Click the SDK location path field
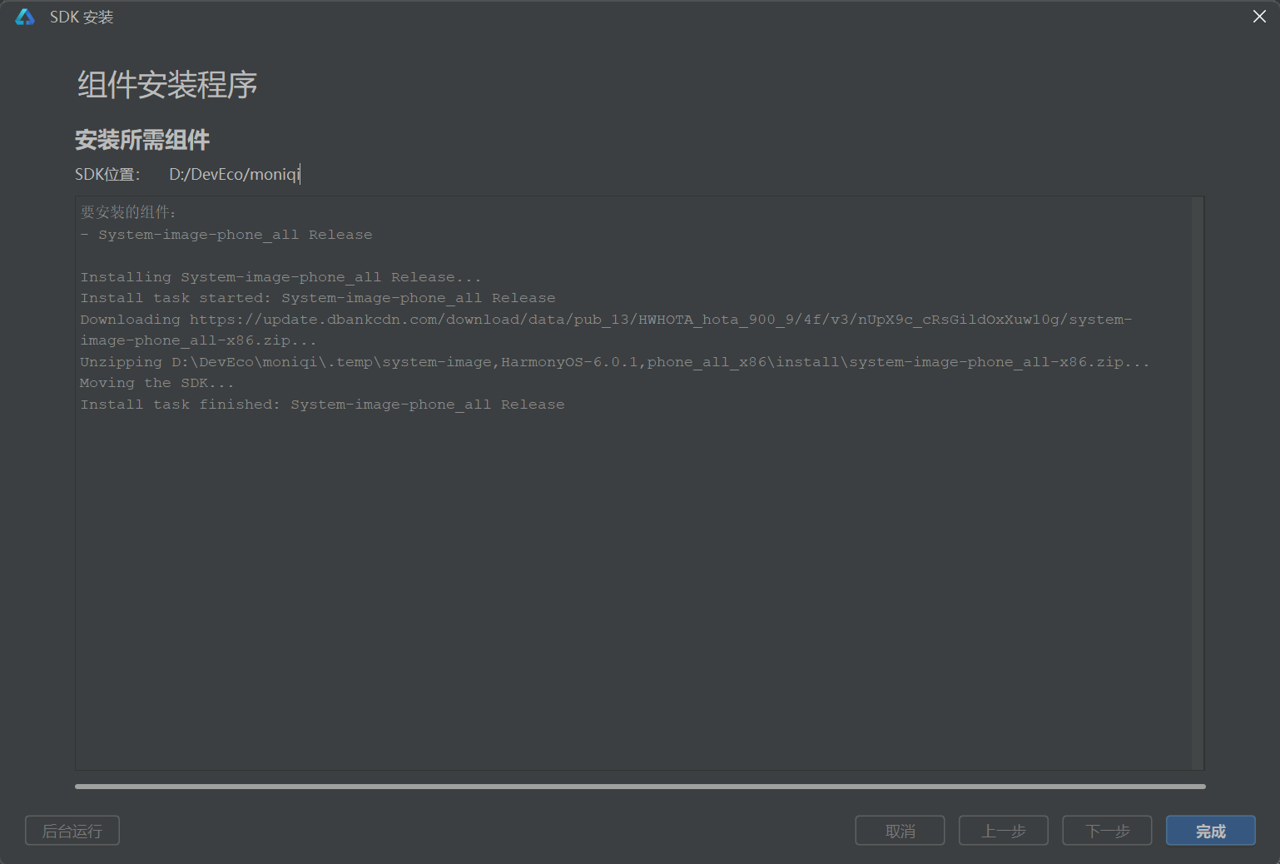 (x=236, y=174)
